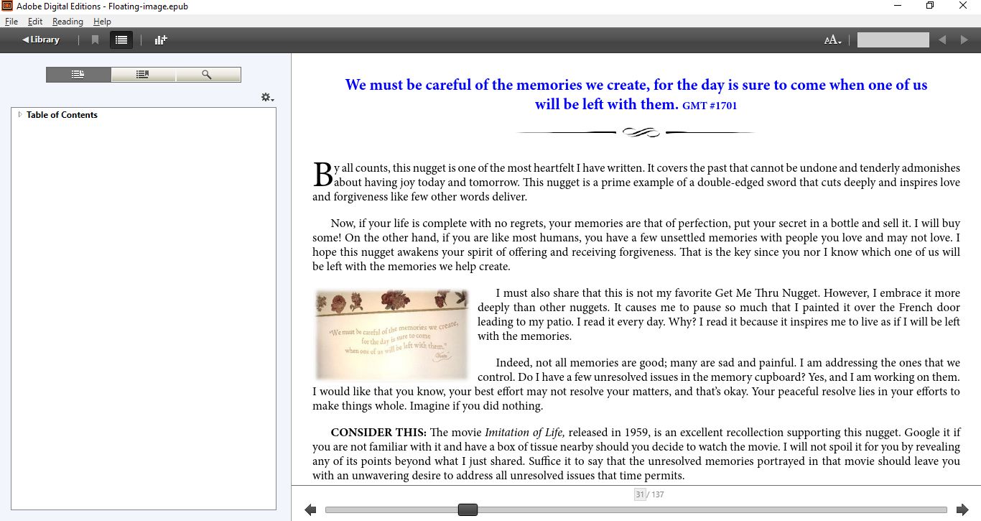981x521 pixels.
Task: Add a bookmark with the bookmark icon
Action: click(95, 40)
